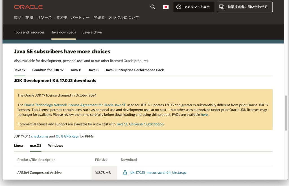Open the パートナー menu
The image size is (289, 186).
[80, 18]
